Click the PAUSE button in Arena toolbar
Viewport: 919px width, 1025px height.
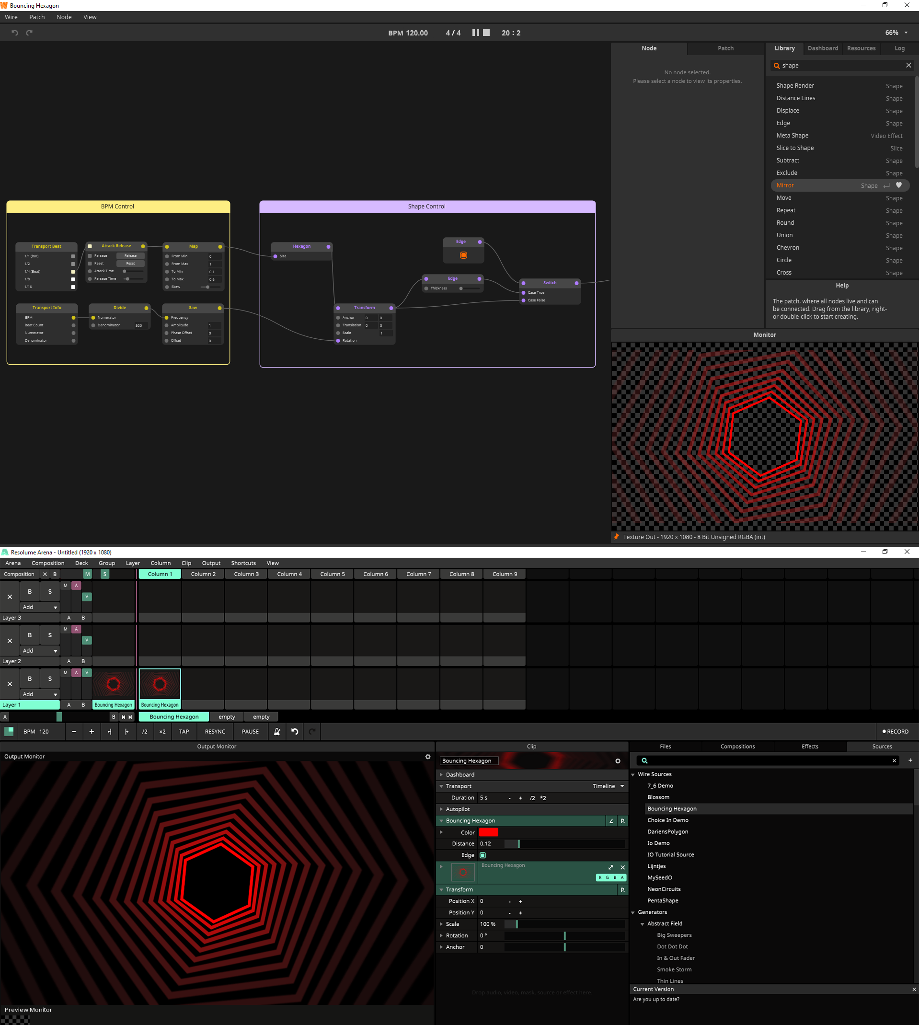tap(250, 731)
